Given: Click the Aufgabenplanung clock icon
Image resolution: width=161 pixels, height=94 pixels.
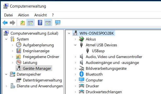Looking at the screenshot, I should click(x=19, y=45).
